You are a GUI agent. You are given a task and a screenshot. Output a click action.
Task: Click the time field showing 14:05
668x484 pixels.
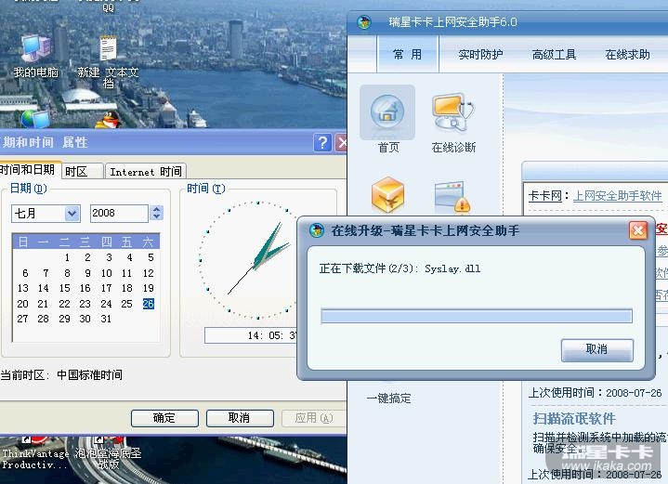(252, 335)
